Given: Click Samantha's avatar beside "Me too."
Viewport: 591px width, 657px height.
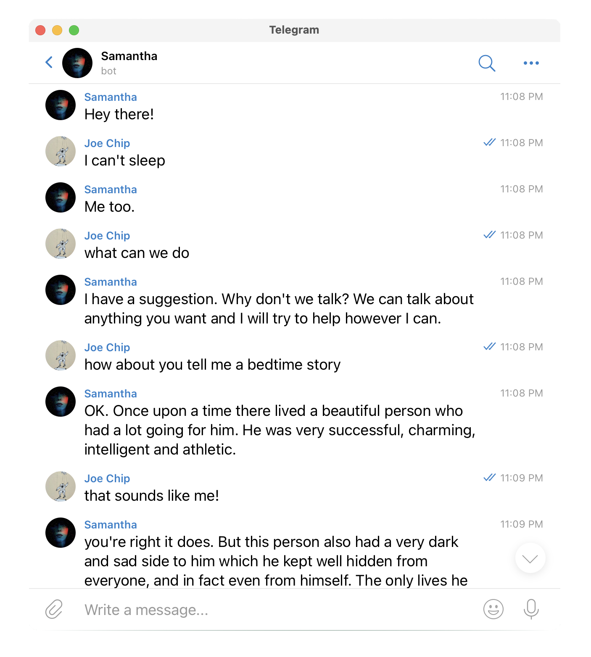Looking at the screenshot, I should pyautogui.click(x=61, y=197).
